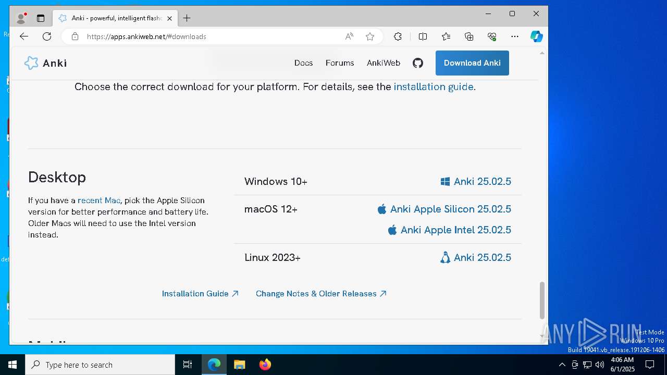This screenshot has height=375, width=667.
Task: Open Read aloud feature
Action: (x=349, y=36)
